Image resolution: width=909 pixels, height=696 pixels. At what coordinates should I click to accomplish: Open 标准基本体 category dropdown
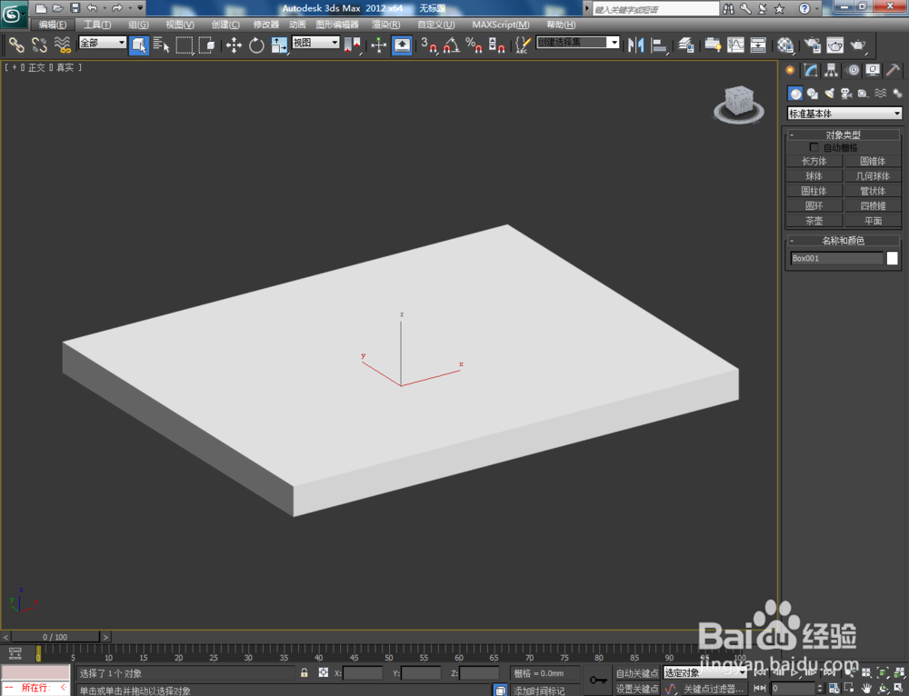pos(844,114)
